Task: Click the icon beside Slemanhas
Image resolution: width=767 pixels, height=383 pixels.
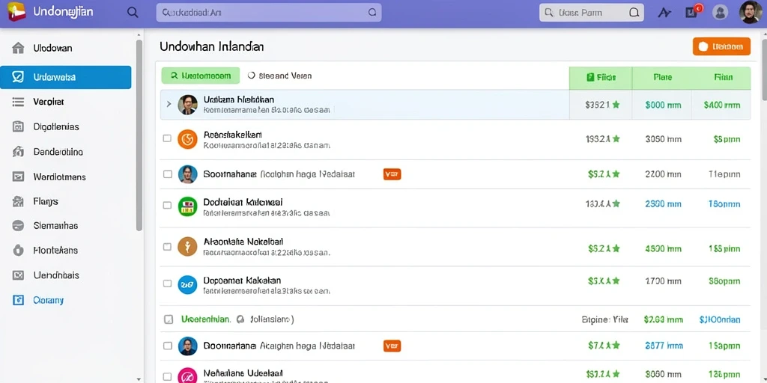Action: pos(18,226)
